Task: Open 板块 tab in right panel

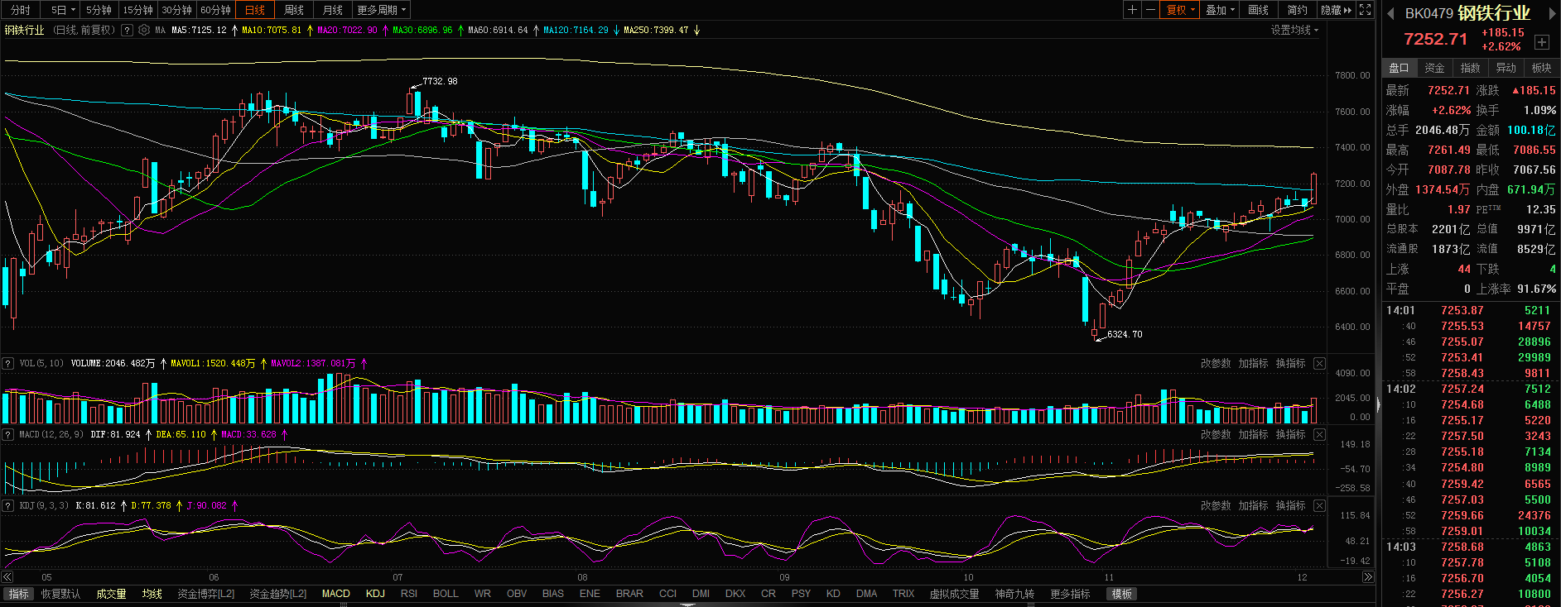Action: [1541, 68]
